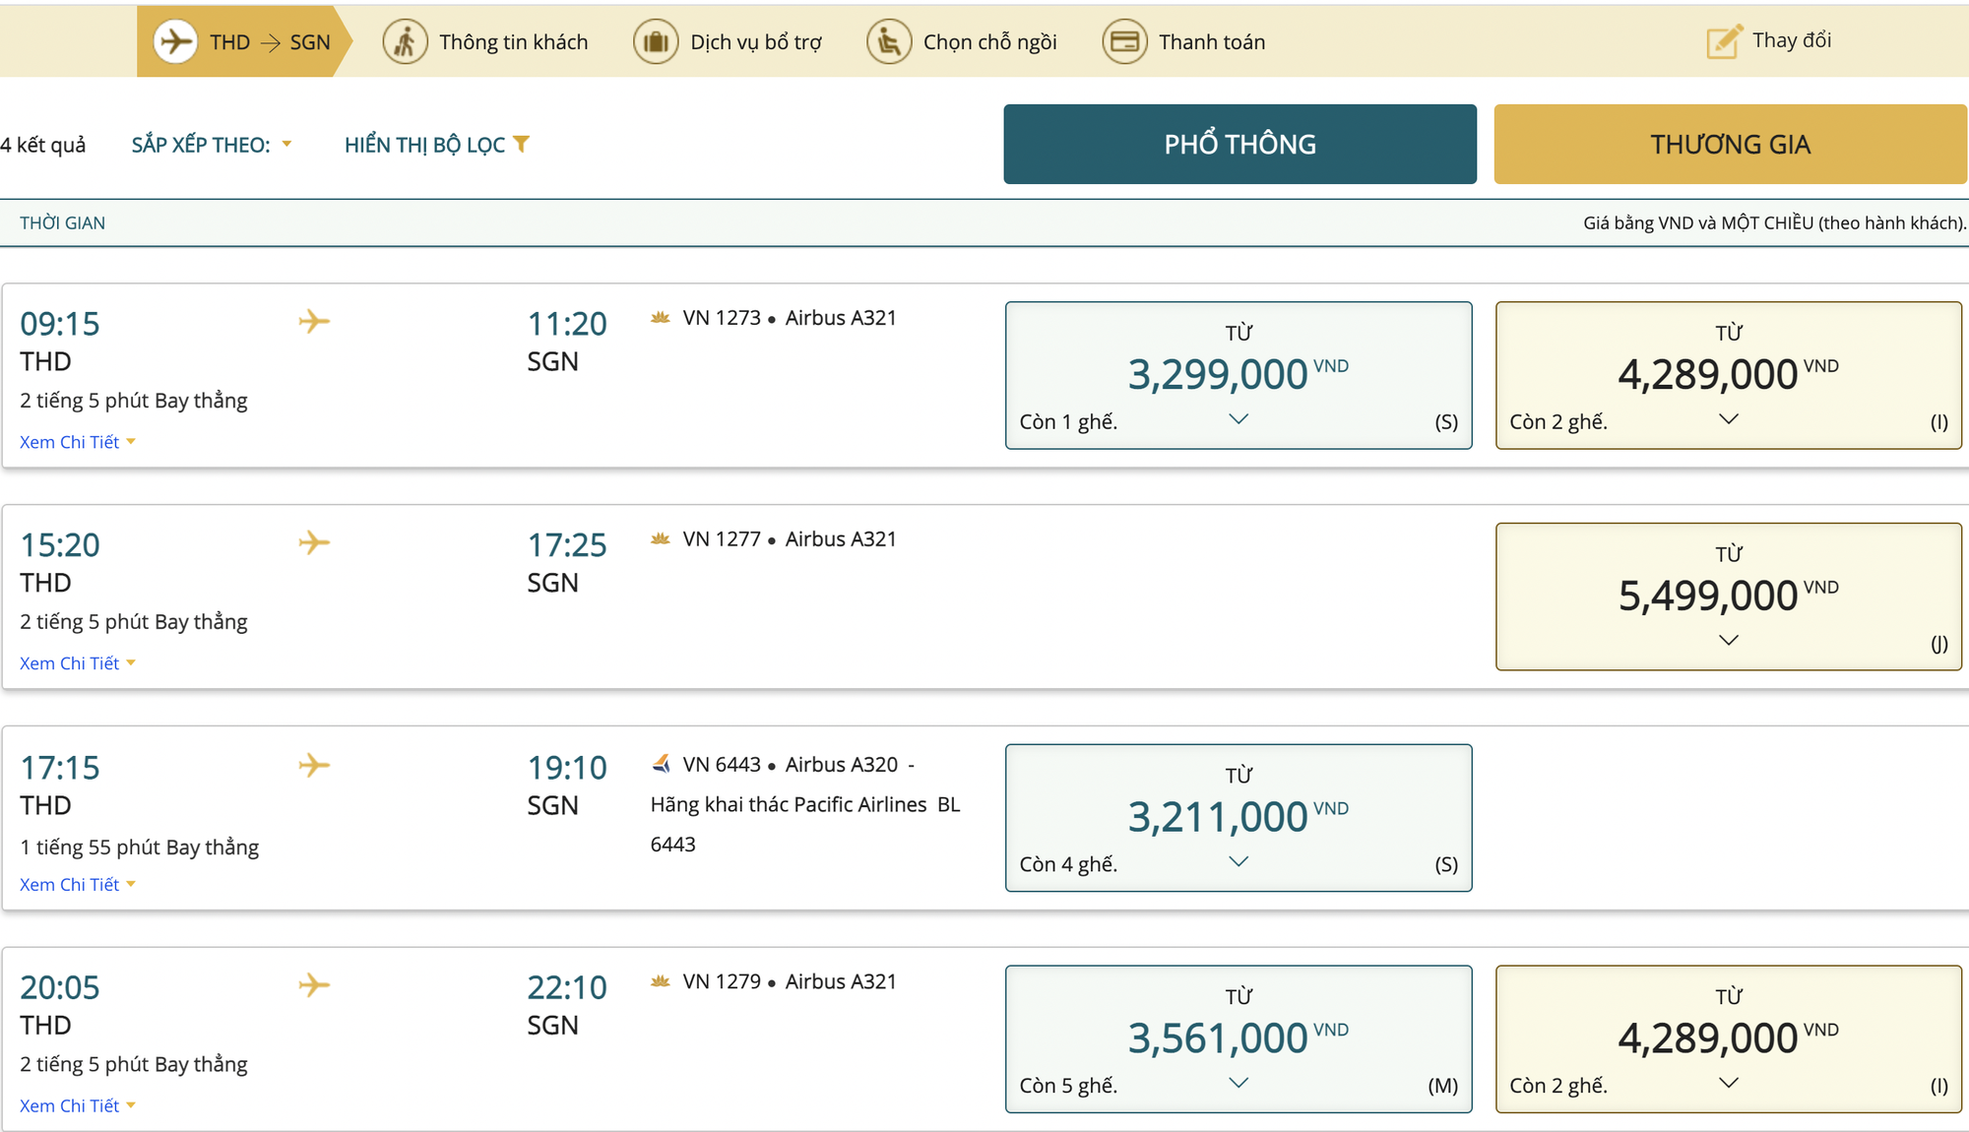Screen dimensions: 1969x1132
Task: Open the Dịch vụ bổ trợ step
Action: point(728,42)
